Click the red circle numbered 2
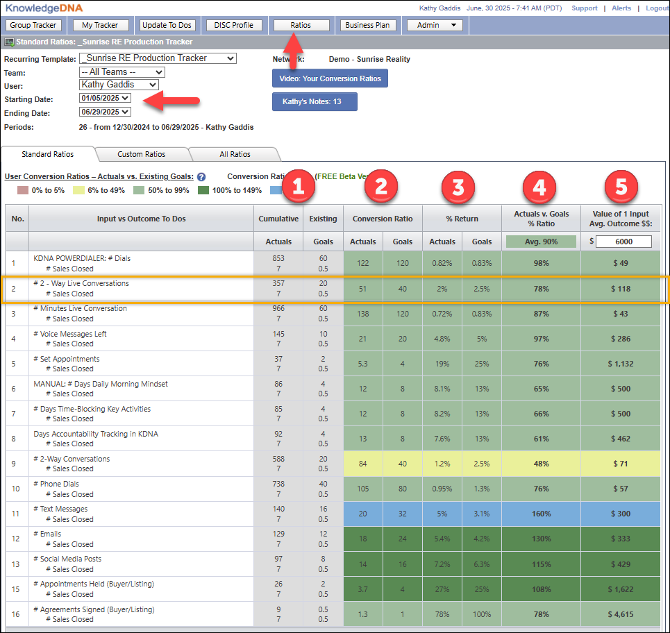This screenshot has height=633, width=670. point(382,185)
